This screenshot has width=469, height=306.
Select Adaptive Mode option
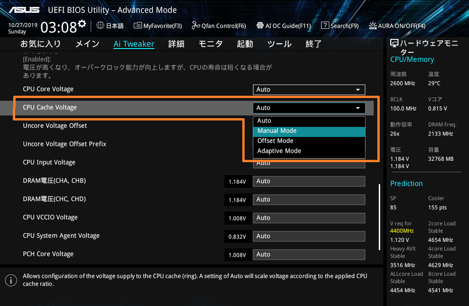309,151
